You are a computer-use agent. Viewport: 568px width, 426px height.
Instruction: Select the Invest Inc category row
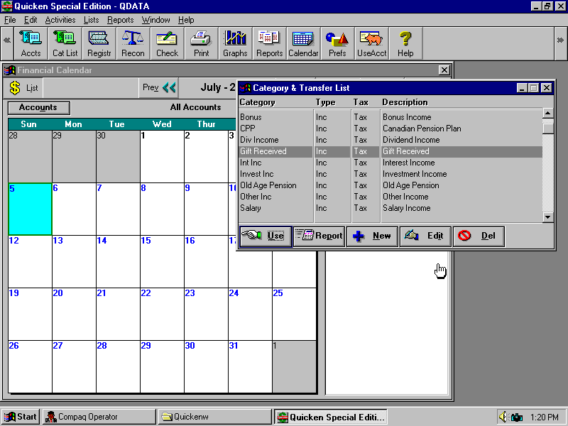click(x=390, y=174)
